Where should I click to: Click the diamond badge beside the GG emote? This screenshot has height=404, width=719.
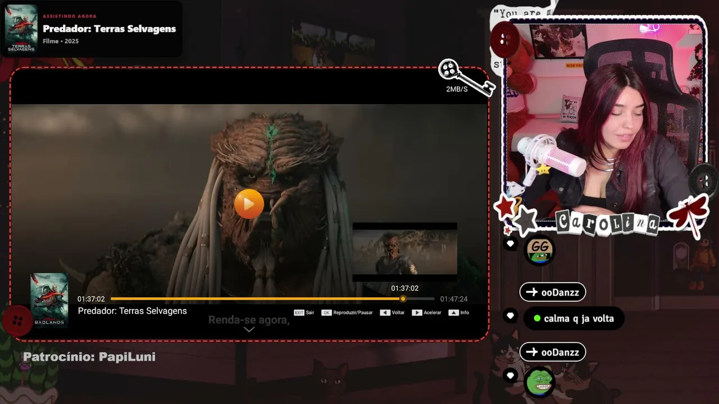[510, 244]
